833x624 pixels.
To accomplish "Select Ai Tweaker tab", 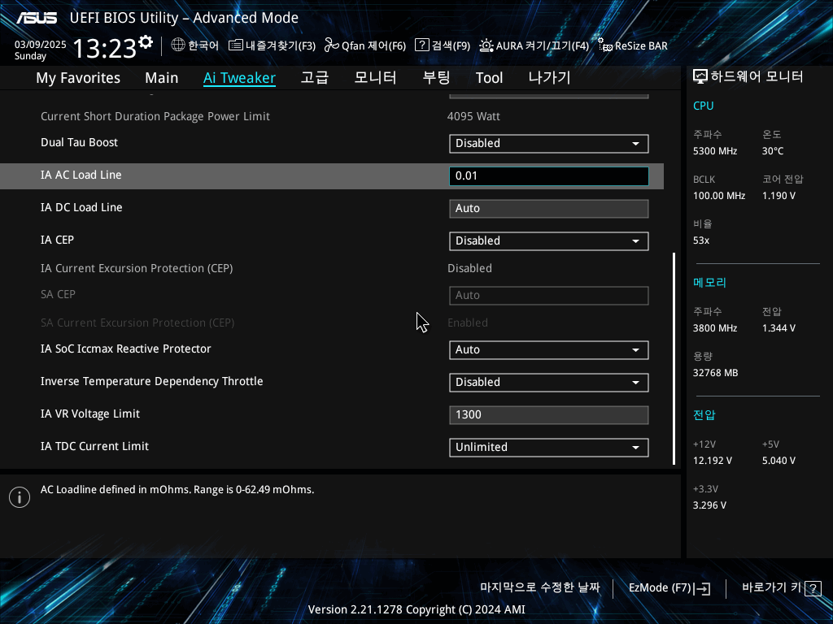I will pyautogui.click(x=239, y=78).
